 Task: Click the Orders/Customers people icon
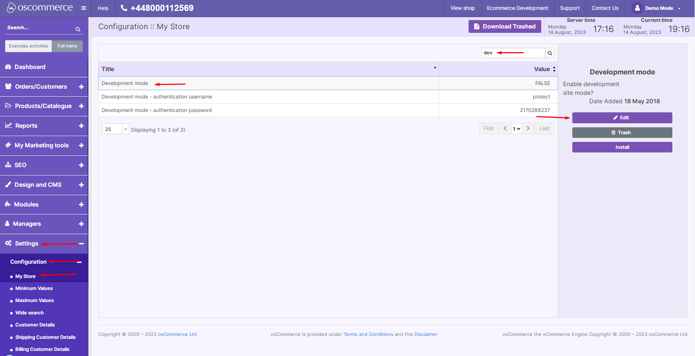click(x=8, y=86)
